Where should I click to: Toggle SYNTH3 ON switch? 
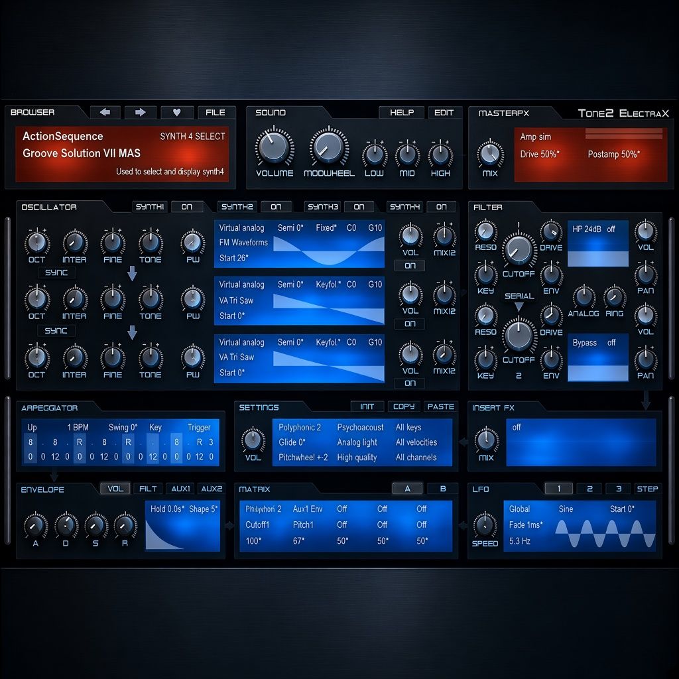359,207
